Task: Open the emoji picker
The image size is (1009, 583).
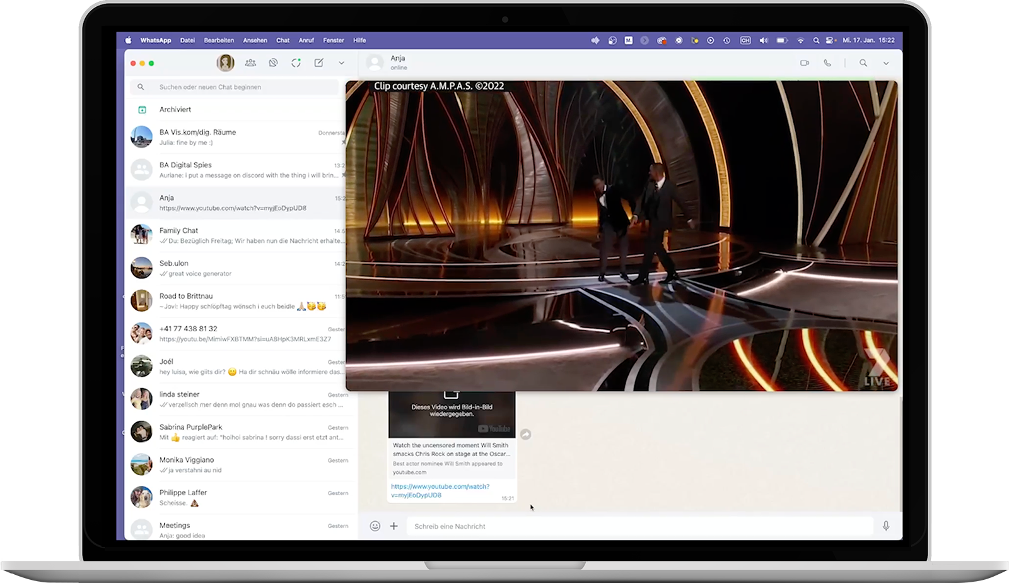Action: point(375,526)
